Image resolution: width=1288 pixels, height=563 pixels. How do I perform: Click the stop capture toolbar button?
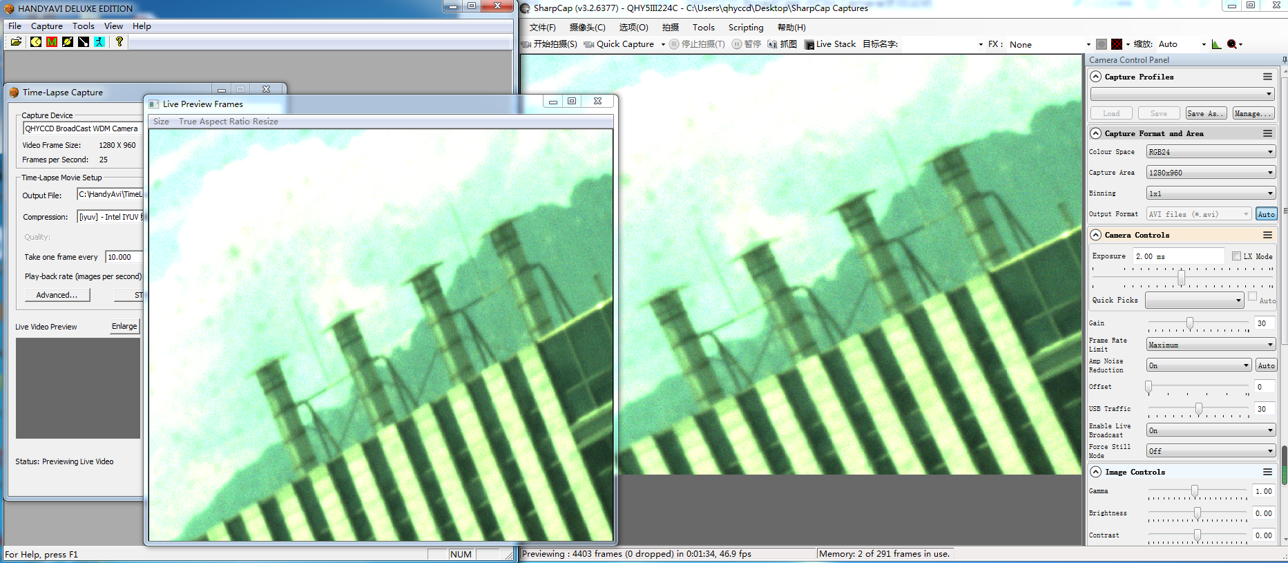click(698, 44)
